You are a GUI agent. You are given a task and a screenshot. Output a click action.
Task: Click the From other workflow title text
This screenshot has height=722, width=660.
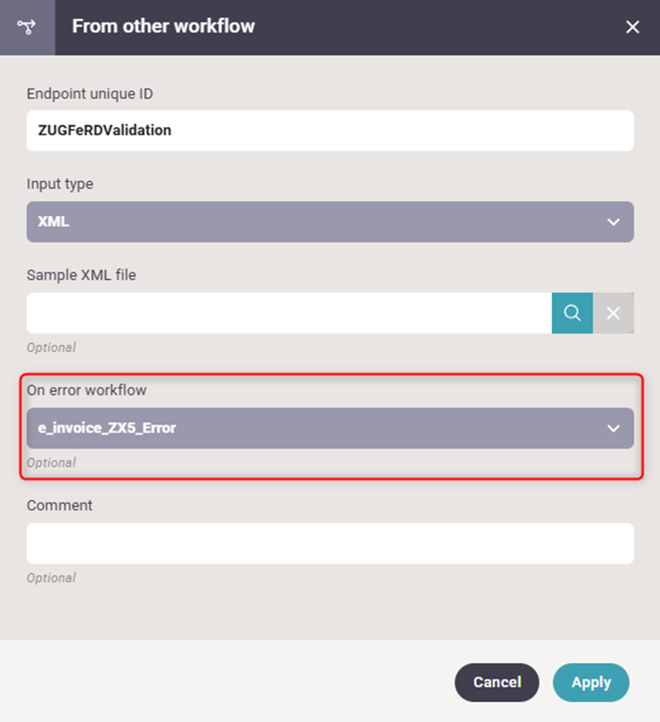[x=163, y=27]
